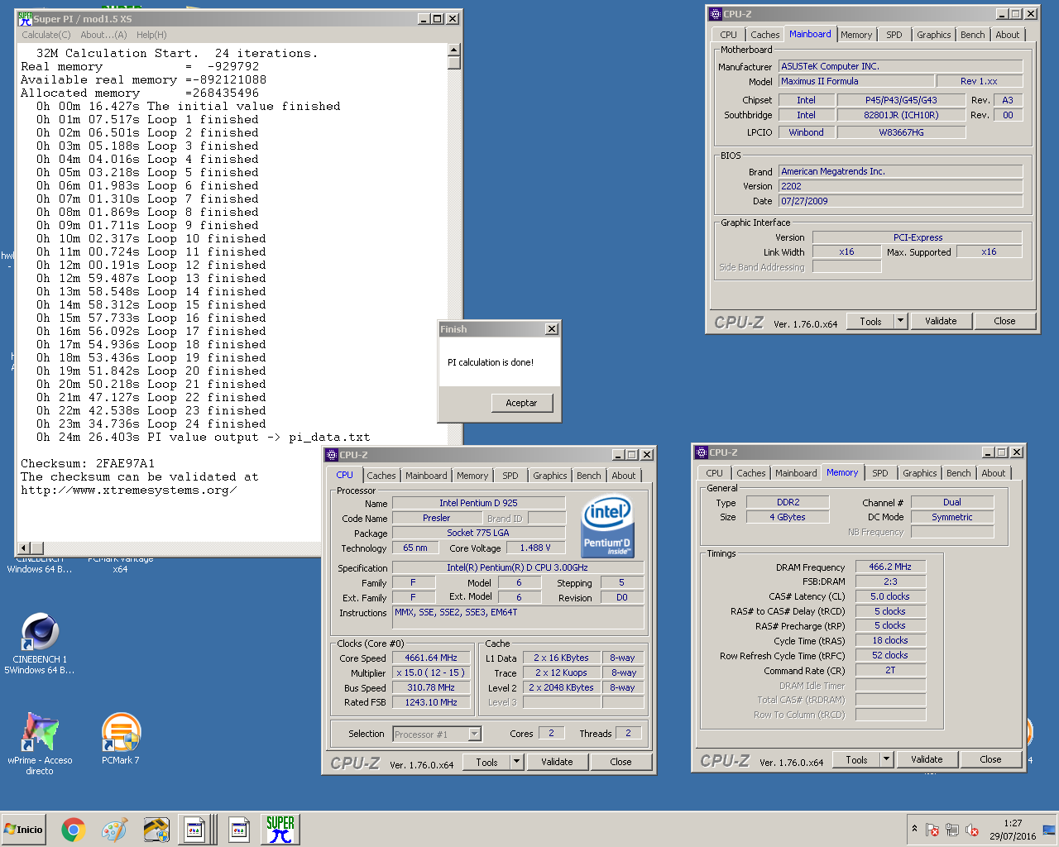The width and height of the screenshot is (1059, 847).
Task: Click the CPU-Z CPU window title icon
Action: 332,455
